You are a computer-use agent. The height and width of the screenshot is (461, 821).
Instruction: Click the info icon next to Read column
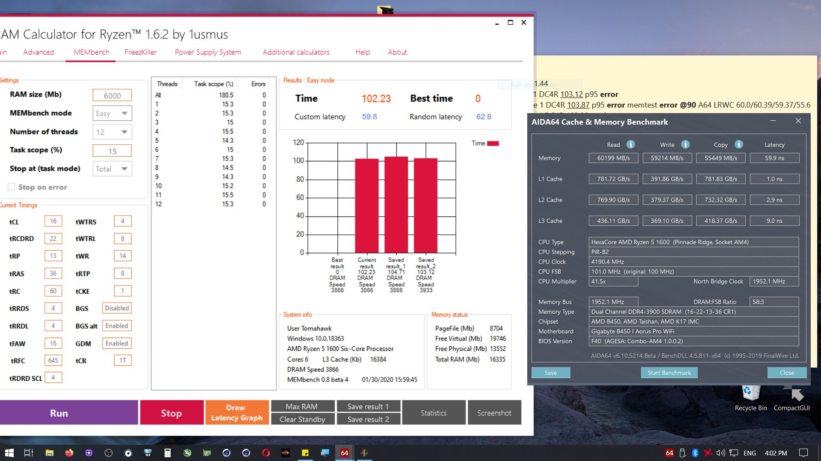tap(631, 144)
